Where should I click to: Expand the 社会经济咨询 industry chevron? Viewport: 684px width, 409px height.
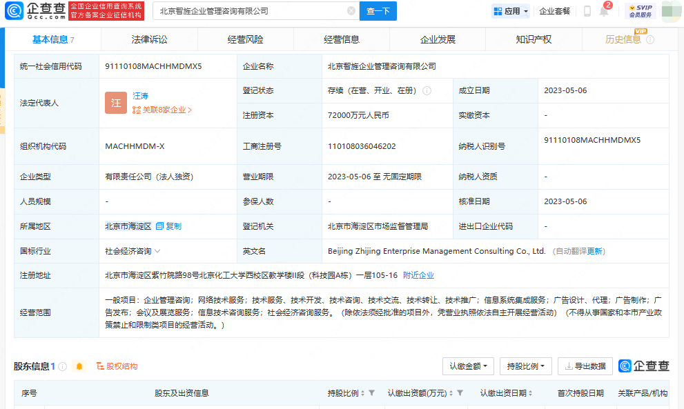(x=157, y=251)
